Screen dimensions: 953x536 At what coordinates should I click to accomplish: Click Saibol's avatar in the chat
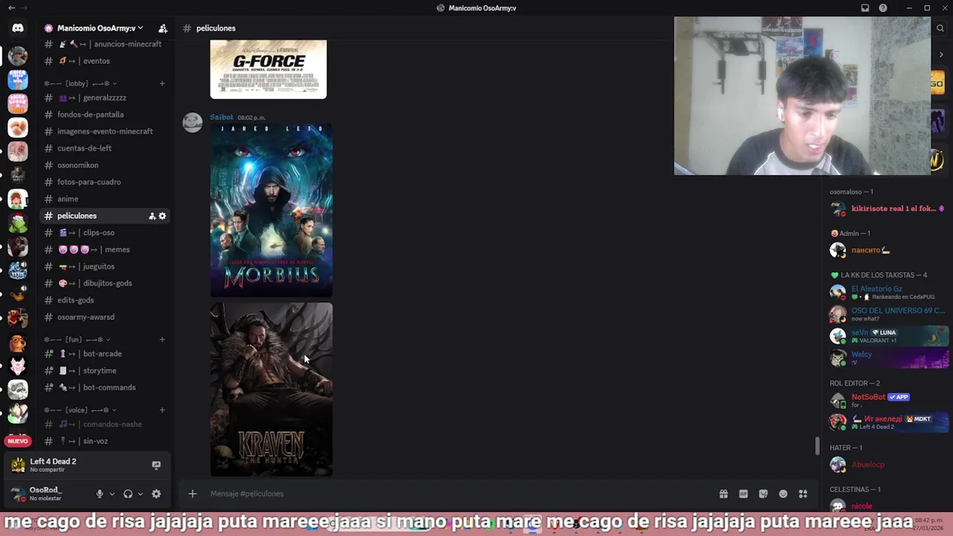click(193, 123)
